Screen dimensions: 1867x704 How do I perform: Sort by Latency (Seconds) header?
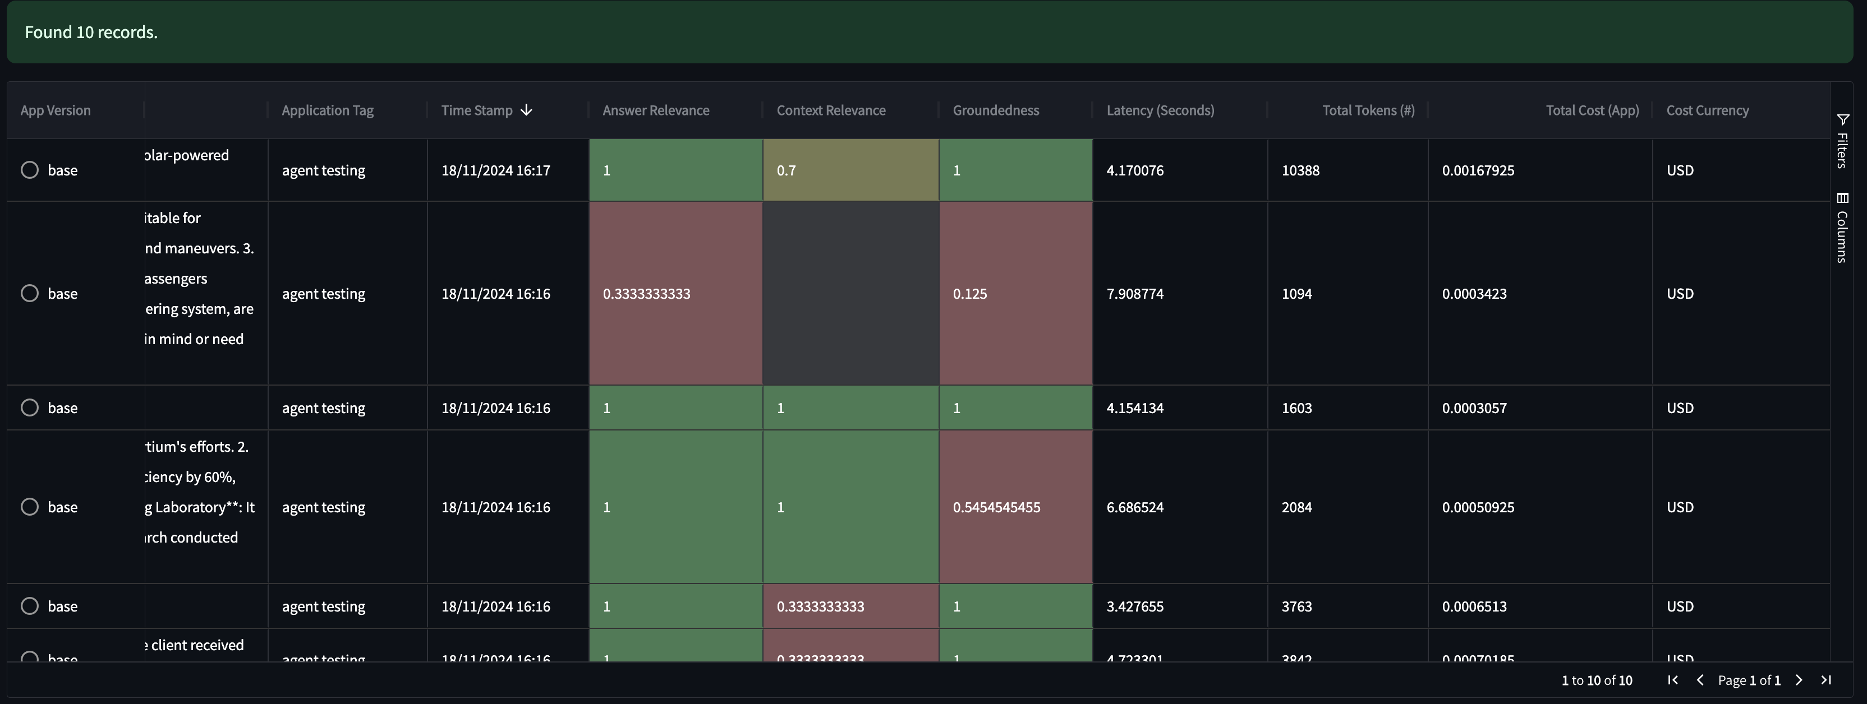click(1160, 110)
